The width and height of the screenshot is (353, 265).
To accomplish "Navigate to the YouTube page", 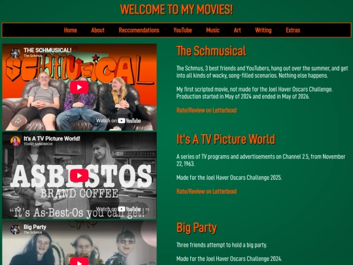I will pos(182,30).
